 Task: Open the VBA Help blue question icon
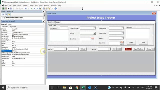click(55, 8)
